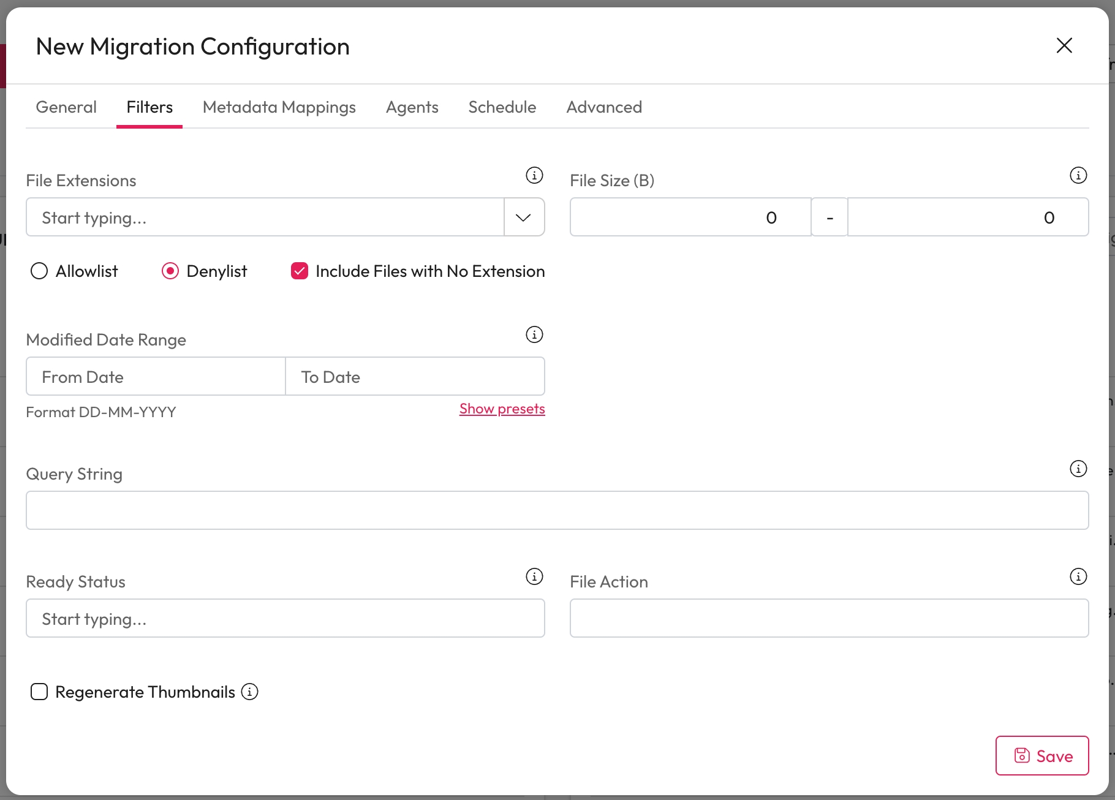Uncheck Include Files with No Extension
This screenshot has height=800, width=1115.
point(300,271)
